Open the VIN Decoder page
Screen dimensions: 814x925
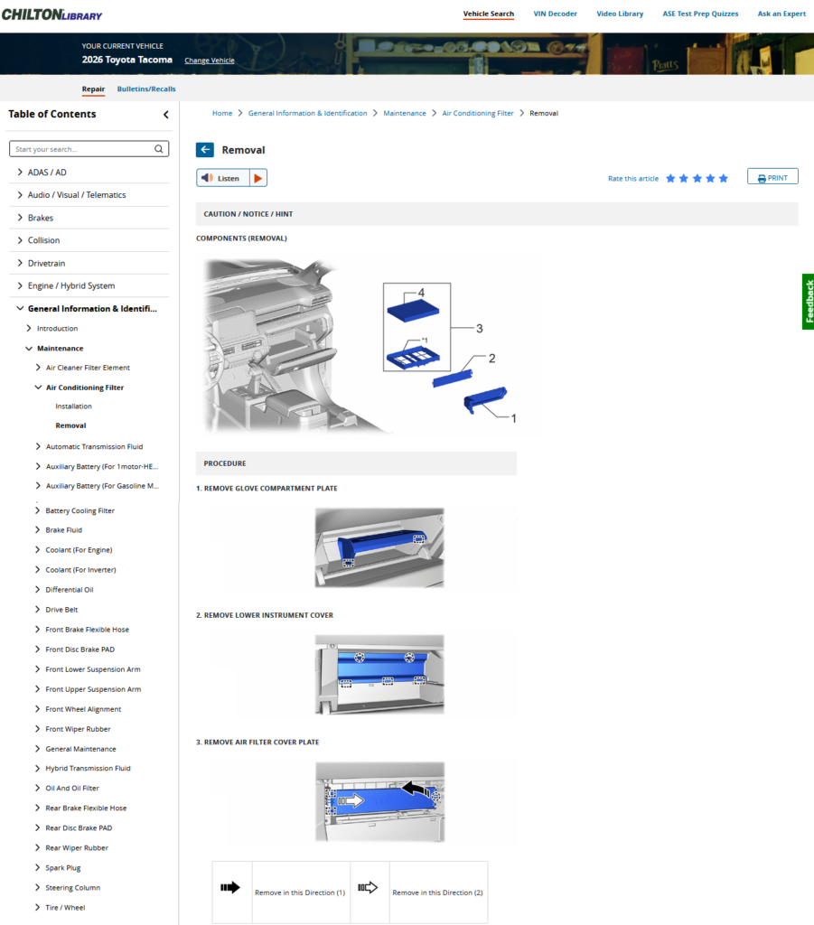point(555,14)
